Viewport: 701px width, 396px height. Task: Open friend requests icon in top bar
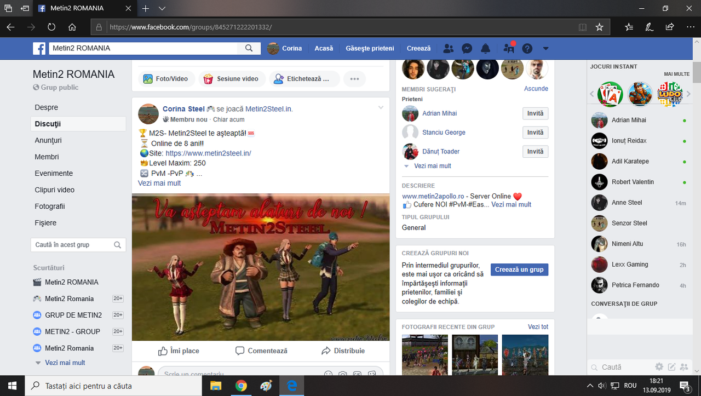coord(449,49)
